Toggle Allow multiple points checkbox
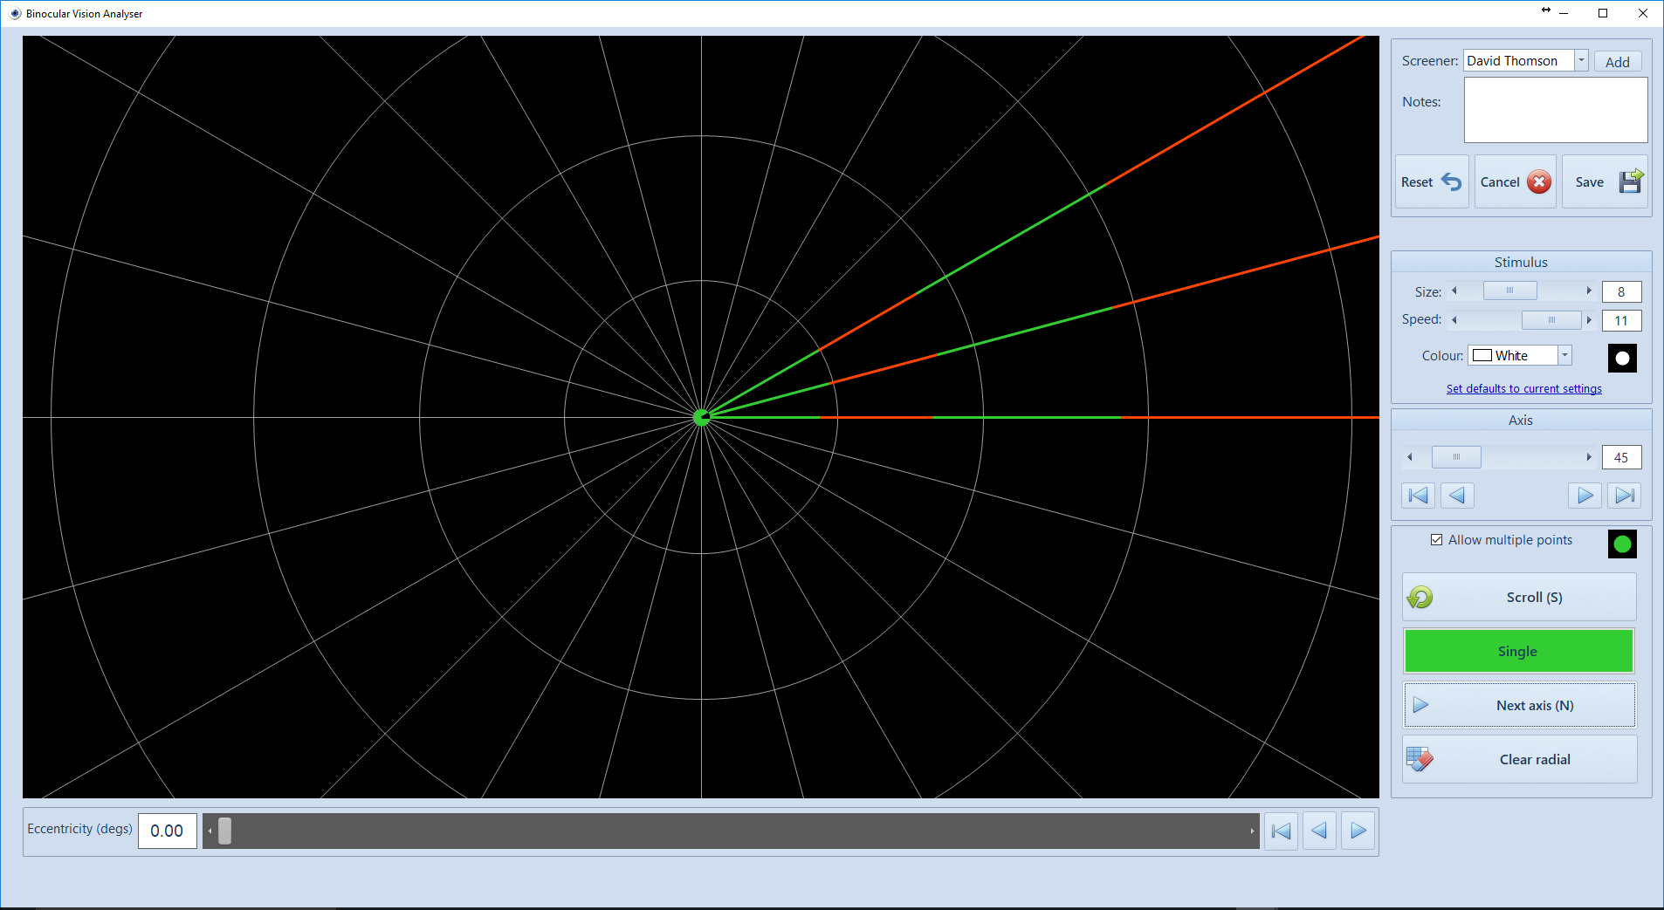Screen dimensions: 1664x910 pos(1436,540)
